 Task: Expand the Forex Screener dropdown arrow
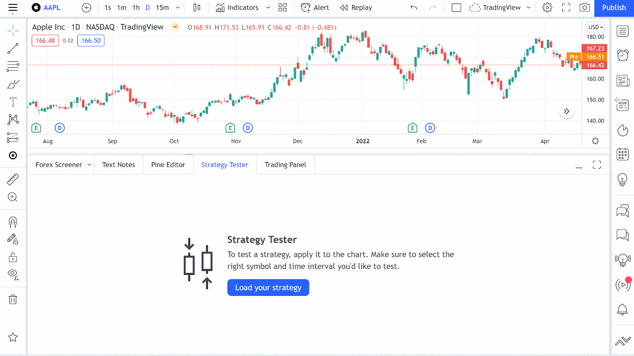coord(90,165)
